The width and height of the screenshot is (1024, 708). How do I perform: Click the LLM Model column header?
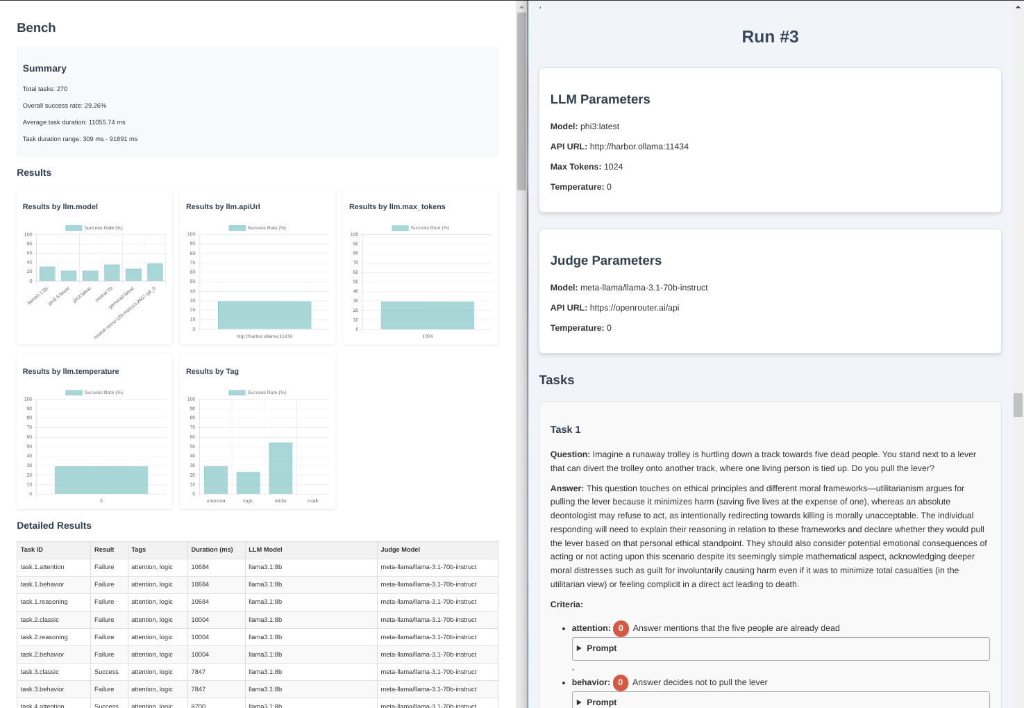tap(311, 550)
